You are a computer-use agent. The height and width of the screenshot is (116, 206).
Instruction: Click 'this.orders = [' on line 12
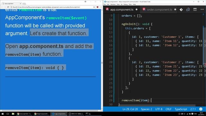[x=138, y=28]
